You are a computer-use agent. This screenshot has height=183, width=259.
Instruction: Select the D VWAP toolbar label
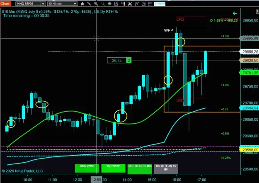coord(160,4)
